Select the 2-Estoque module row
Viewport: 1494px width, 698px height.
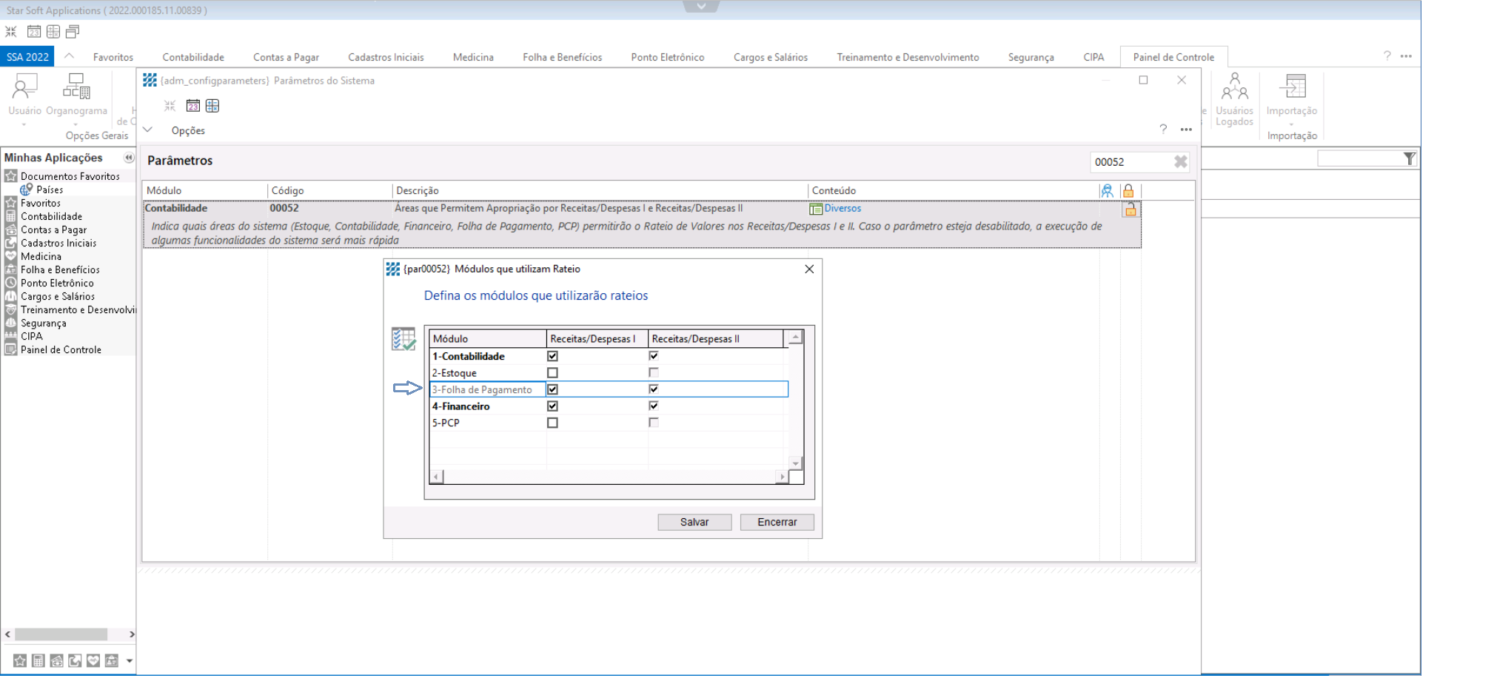coord(609,373)
